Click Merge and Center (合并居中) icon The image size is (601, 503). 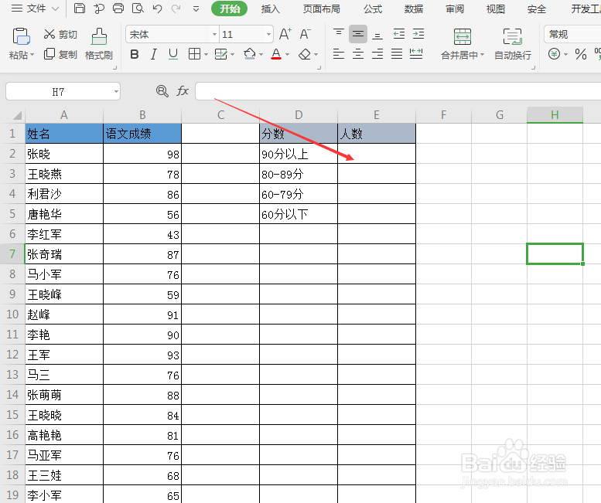tap(463, 37)
